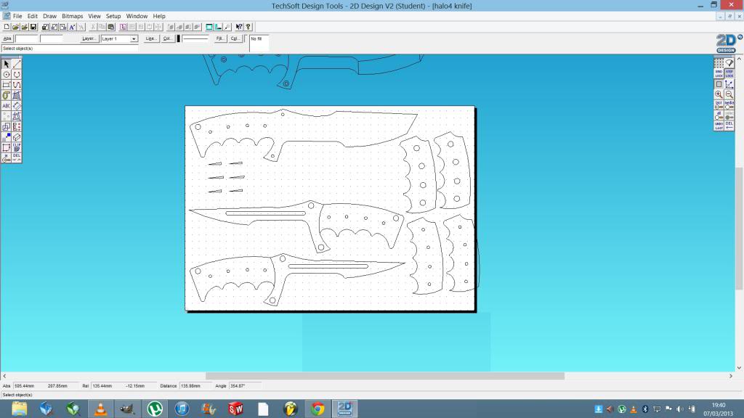Toggle the attach/snap funnel icon
This screenshot has height=418, width=744.
729,63
